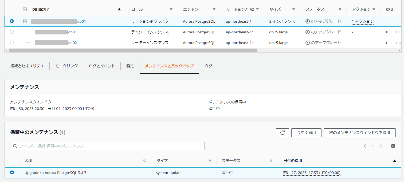Viewport: 404px width, 182px height.
Task: Click 今すぐ適用 button
Action: pyautogui.click(x=306, y=132)
